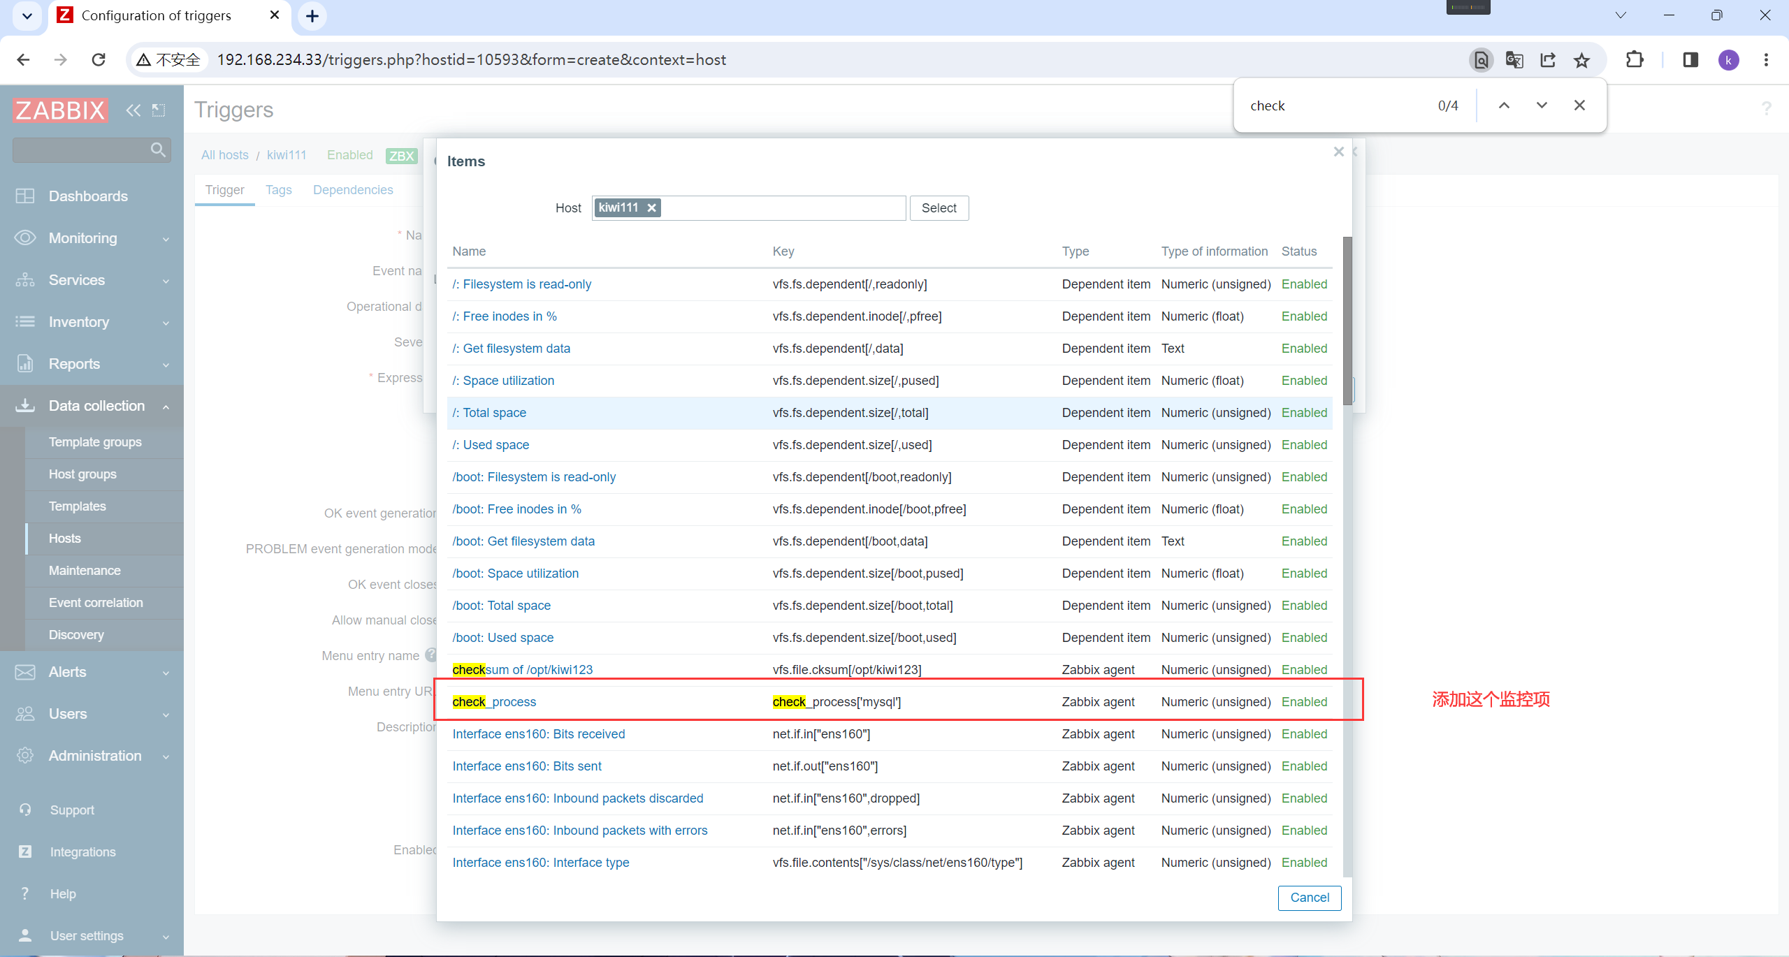Open Dashboards from the sidebar
Screen dimensions: 1789x957
tap(88, 196)
